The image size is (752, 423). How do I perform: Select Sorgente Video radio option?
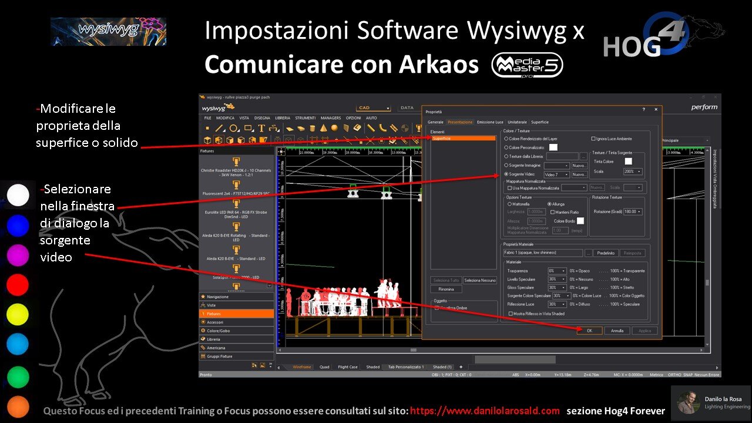pos(507,174)
